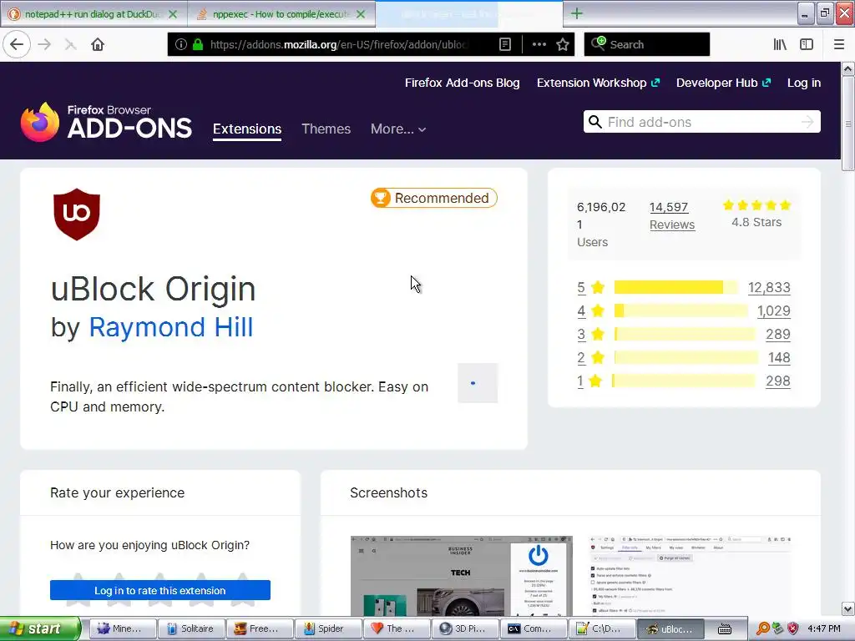Click the Start button

[40, 628]
